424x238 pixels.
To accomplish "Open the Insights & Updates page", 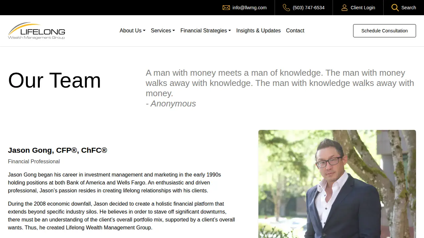I will pos(258,31).
